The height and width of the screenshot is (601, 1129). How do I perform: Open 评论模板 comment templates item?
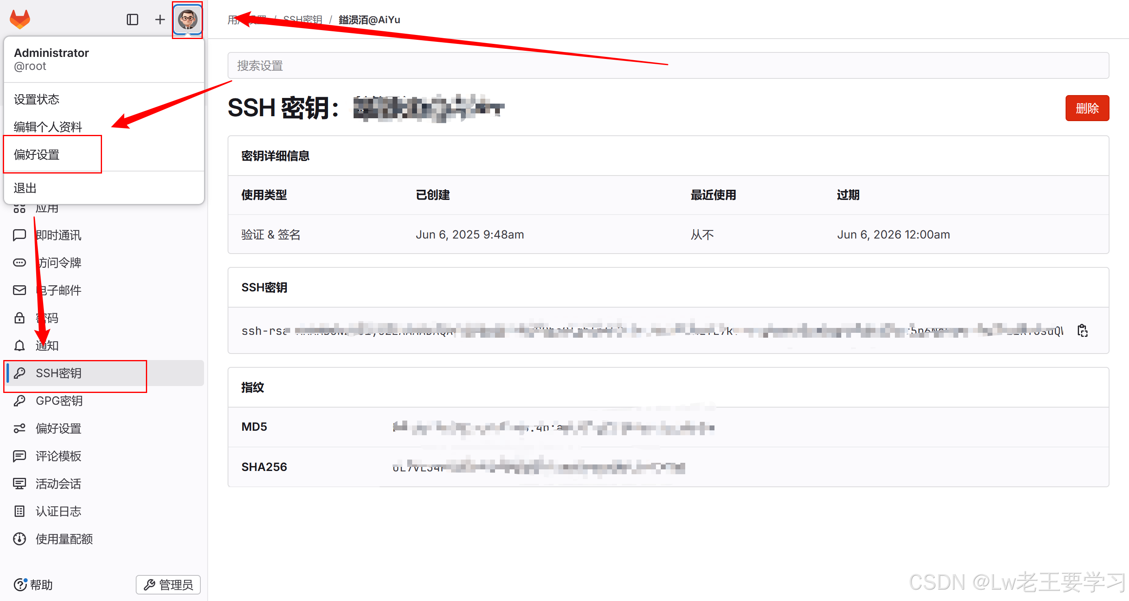tap(58, 456)
